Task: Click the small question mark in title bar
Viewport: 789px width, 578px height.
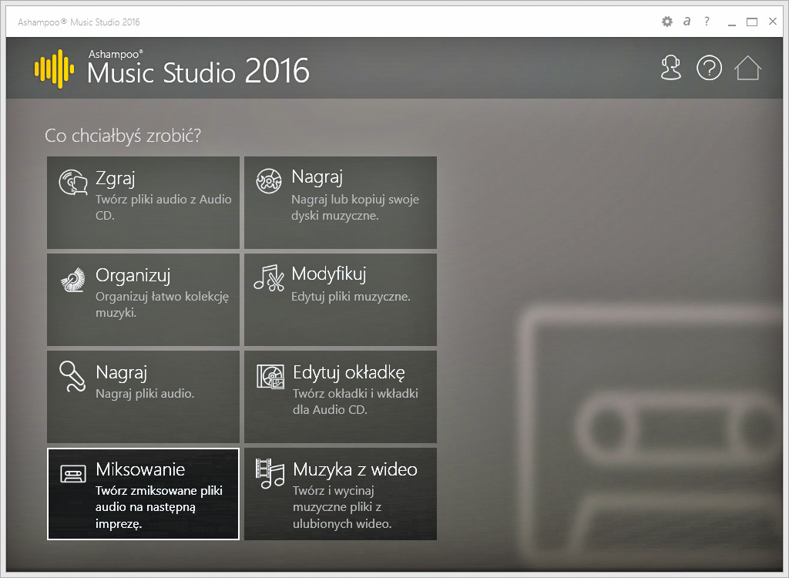Action: (x=707, y=22)
